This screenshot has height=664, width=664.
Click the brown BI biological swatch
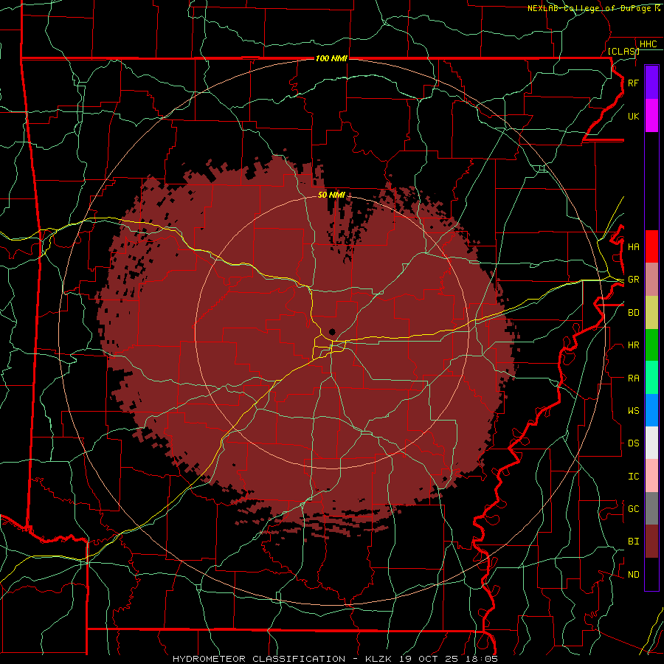pos(651,542)
